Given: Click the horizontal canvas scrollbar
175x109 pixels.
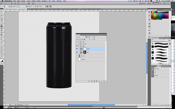Looking at the screenshot, I should [x=91, y=105].
